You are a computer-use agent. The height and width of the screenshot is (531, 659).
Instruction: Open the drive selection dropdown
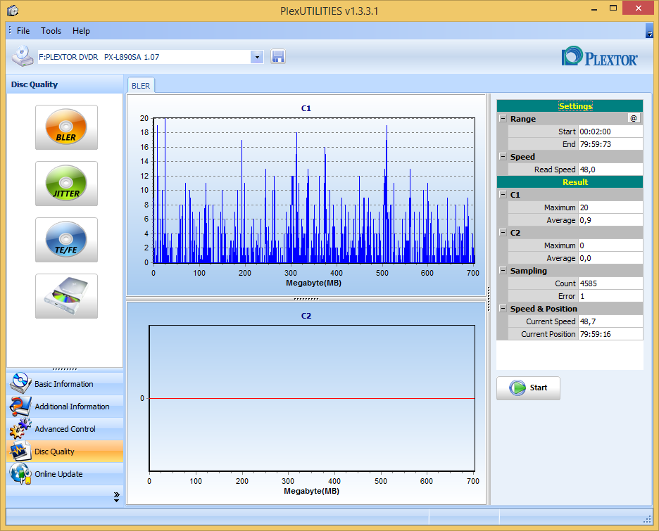[257, 57]
